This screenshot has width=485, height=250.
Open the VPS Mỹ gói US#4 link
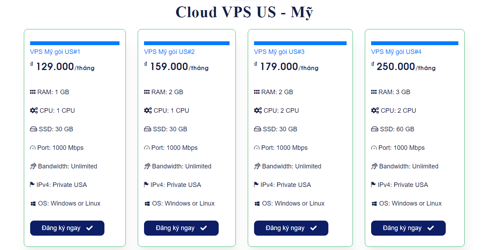(396, 52)
